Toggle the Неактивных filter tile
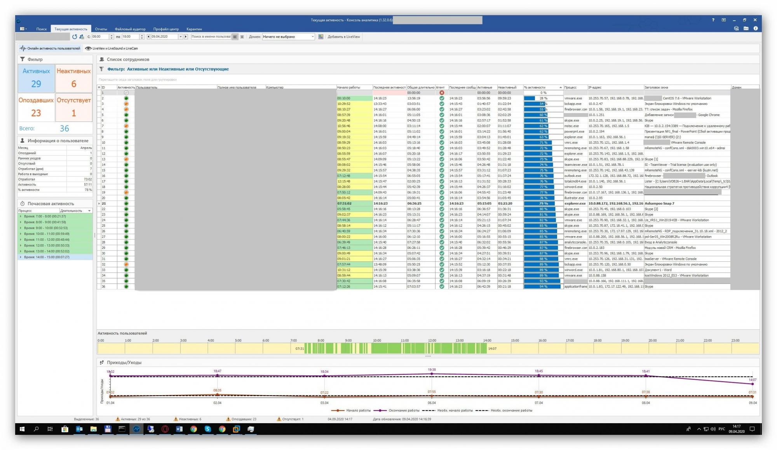This screenshot has width=777, height=450. tap(73, 78)
